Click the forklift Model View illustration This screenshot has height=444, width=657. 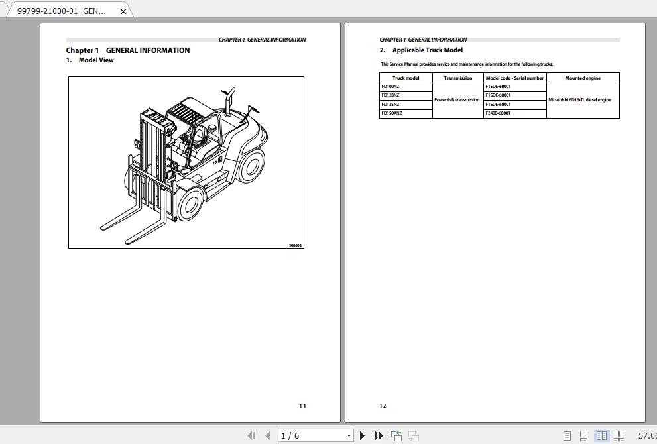point(186,162)
